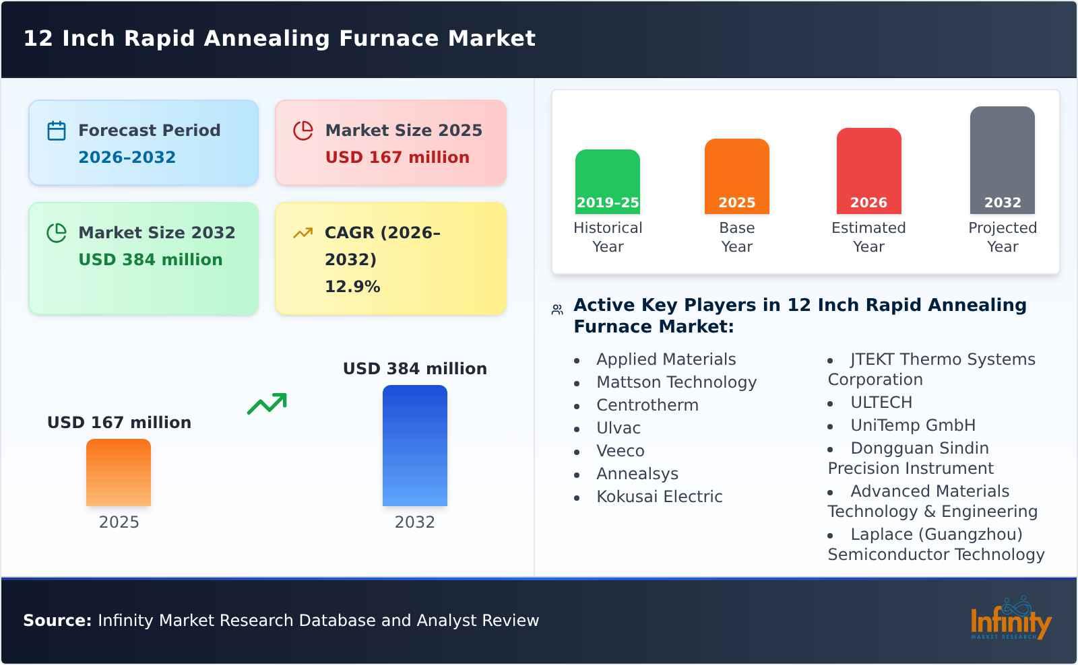Viewport: 1078px width, 665px height.
Task: Select Veeco in the players list
Action: click(621, 451)
